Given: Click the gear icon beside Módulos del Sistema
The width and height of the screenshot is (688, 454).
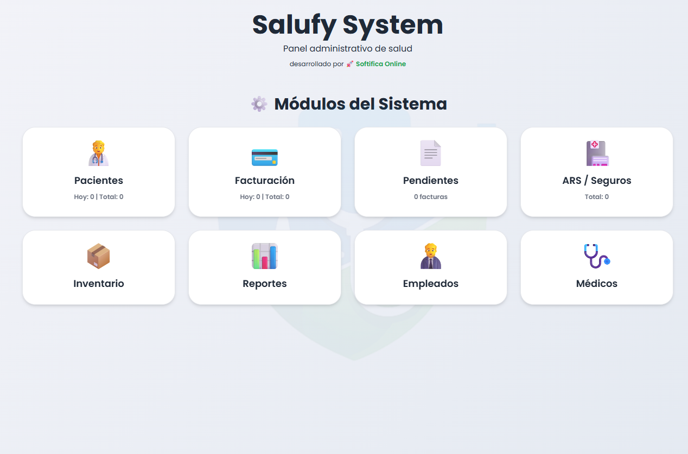Looking at the screenshot, I should (259, 104).
